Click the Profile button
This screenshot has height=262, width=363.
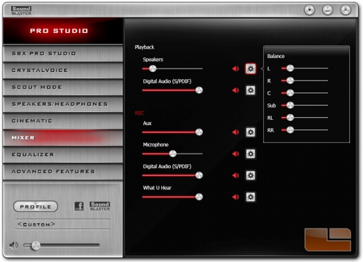35,206
